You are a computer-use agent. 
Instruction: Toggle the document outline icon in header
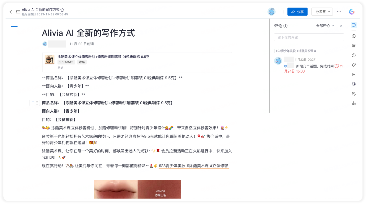point(18,12)
